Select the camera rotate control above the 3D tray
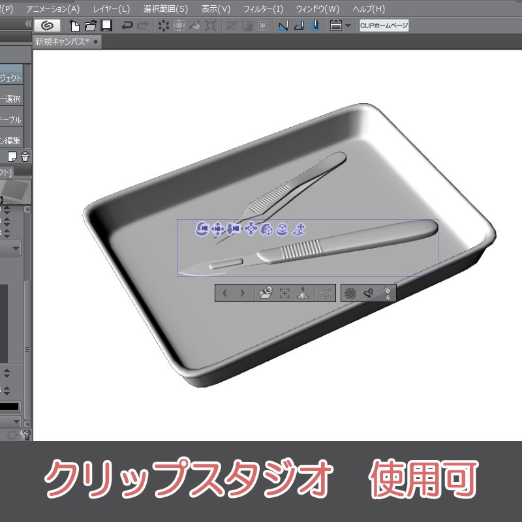Screen dimensions: 522x522 click(x=202, y=229)
